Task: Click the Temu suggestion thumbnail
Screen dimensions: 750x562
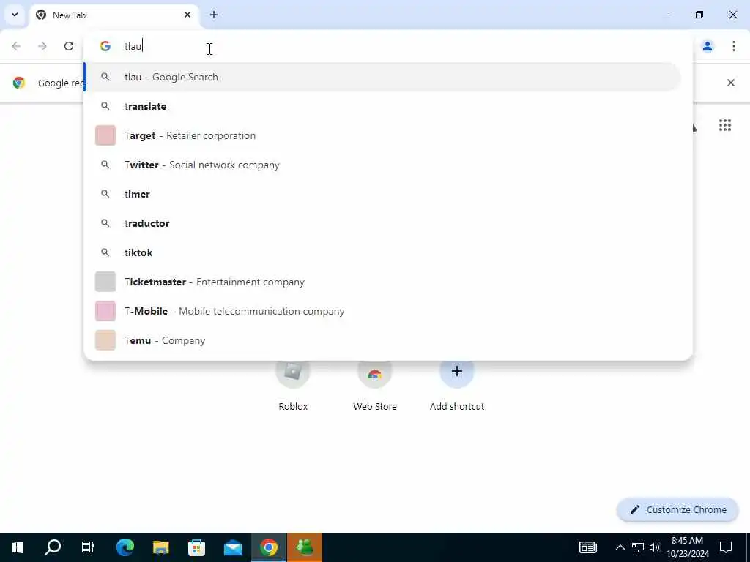Action: coord(105,340)
